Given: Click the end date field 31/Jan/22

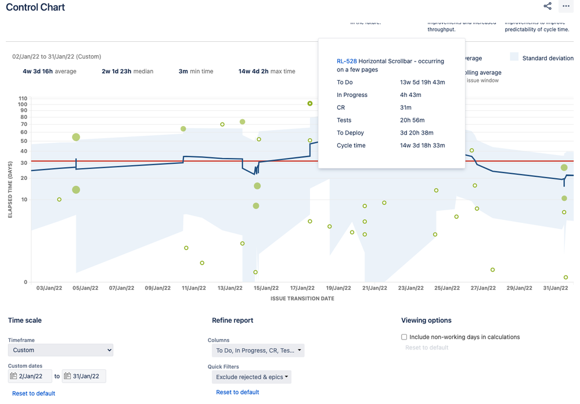Looking at the screenshot, I should coord(84,376).
